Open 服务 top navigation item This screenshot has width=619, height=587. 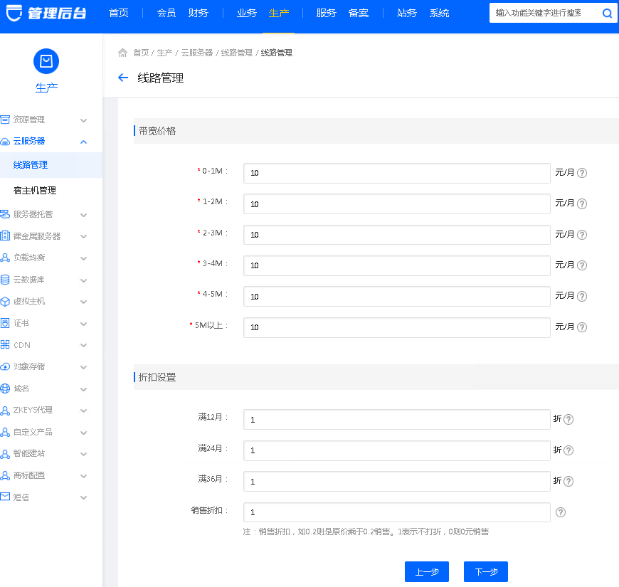pos(326,13)
